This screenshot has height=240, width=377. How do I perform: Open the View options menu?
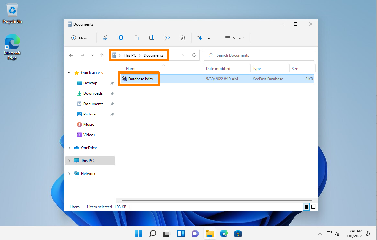point(235,38)
